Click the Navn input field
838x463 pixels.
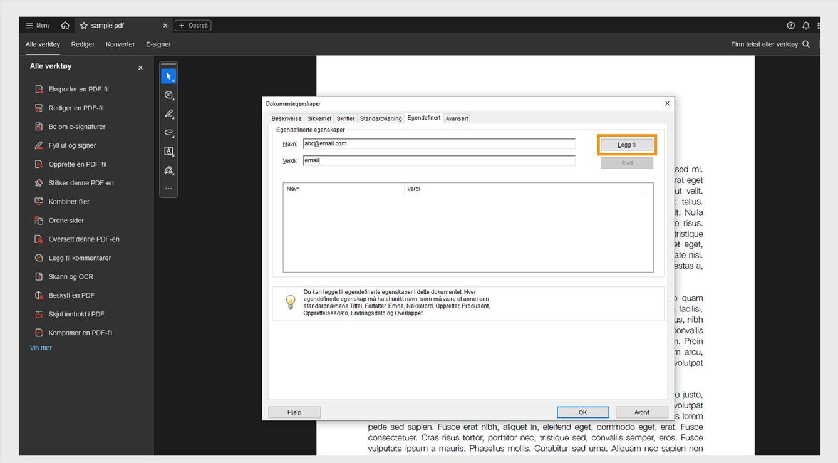pos(438,143)
